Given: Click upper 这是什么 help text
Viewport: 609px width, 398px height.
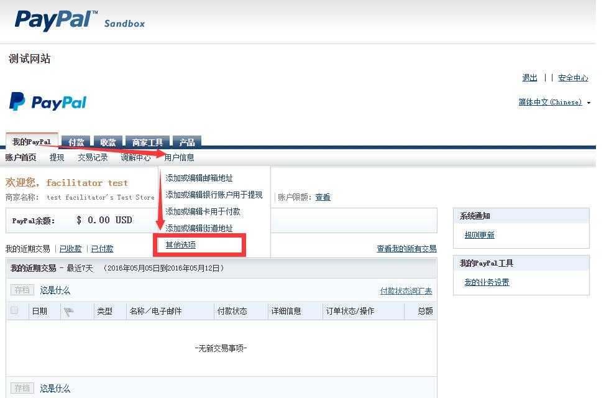Looking at the screenshot, I should tap(55, 290).
